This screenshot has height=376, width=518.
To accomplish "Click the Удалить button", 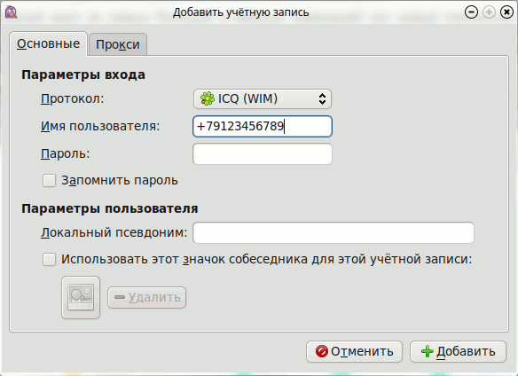I will (146, 297).
